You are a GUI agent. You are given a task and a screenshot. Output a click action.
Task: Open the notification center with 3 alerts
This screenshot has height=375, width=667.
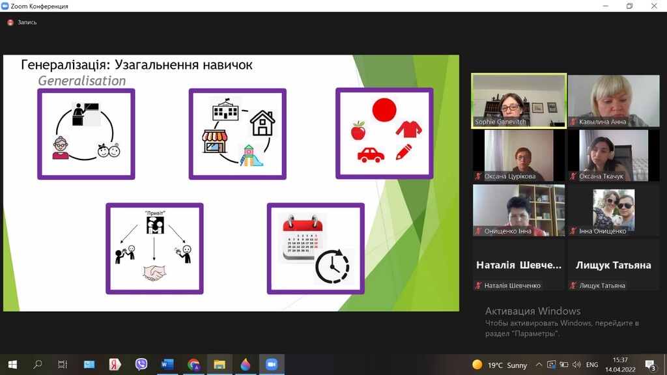tap(651, 365)
